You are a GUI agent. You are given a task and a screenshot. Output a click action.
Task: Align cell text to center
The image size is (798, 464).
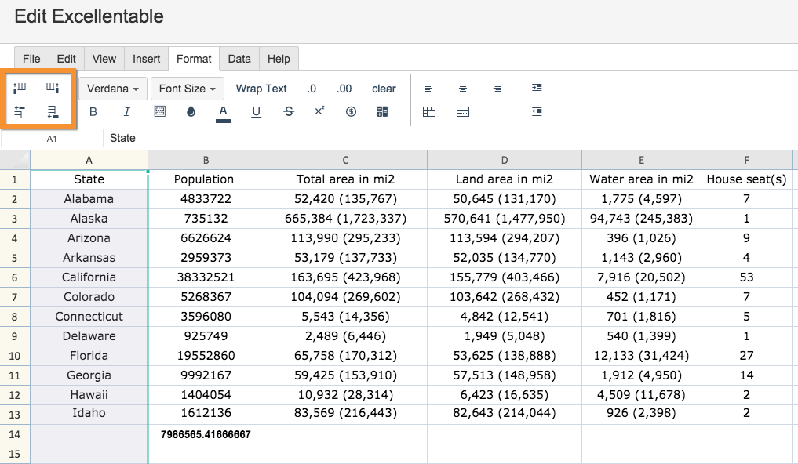(463, 89)
